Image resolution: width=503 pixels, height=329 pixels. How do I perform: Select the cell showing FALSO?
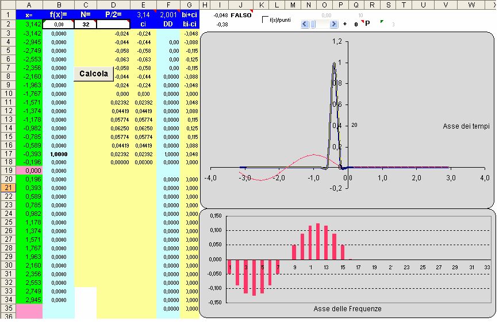pos(241,15)
